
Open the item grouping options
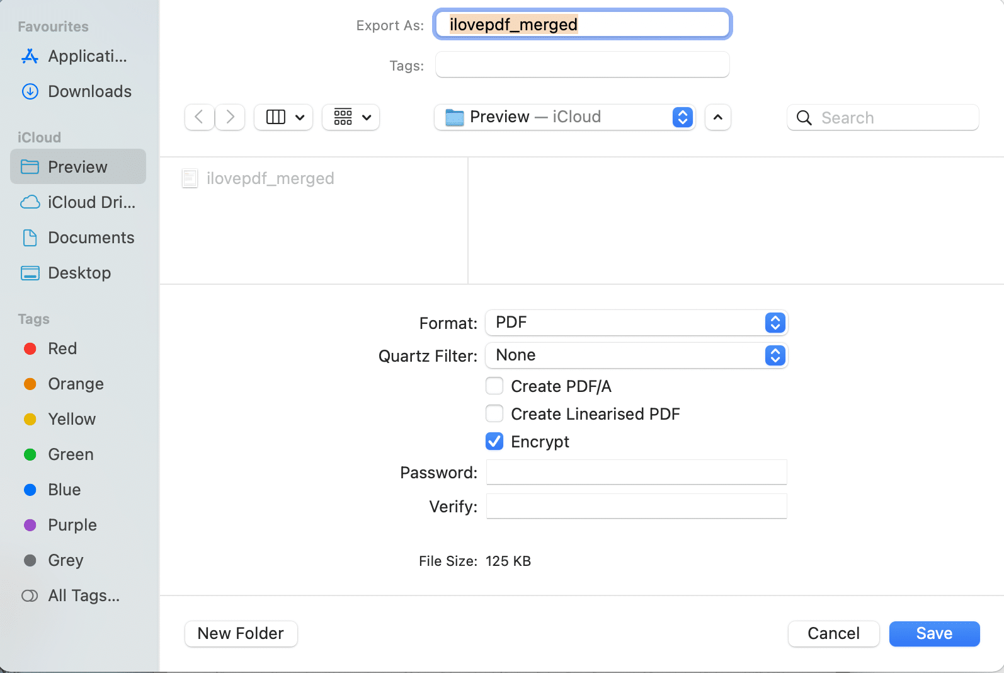pyautogui.click(x=351, y=117)
